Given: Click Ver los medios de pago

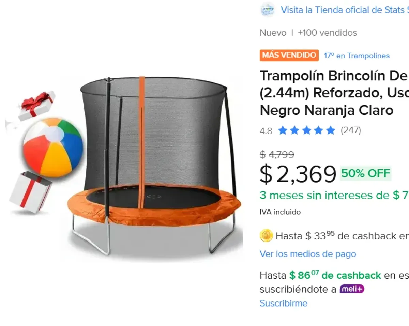Looking at the screenshot, I should [308, 254].
